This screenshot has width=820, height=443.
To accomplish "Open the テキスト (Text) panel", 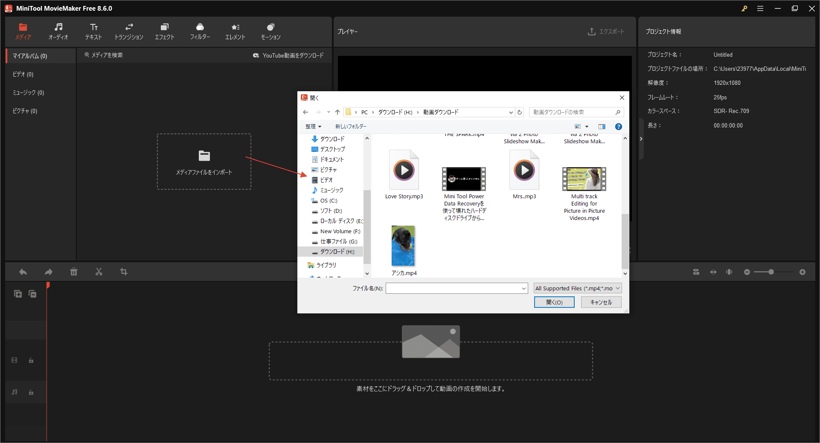I will click(x=93, y=31).
